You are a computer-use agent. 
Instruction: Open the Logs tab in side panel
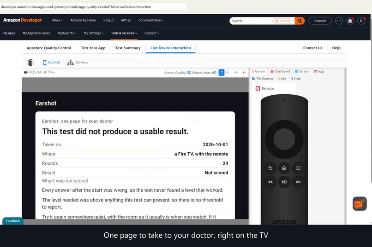(318, 71)
